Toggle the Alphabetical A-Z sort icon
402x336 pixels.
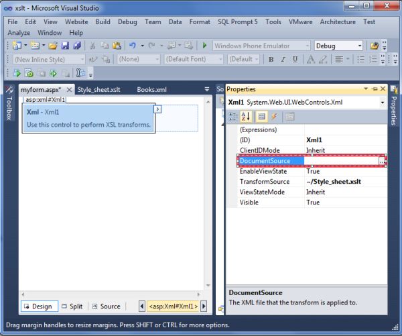[246, 117]
